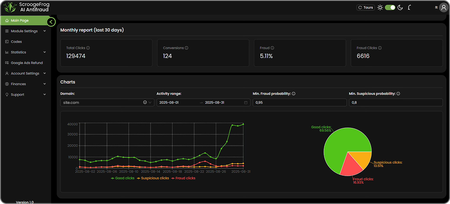The image size is (450, 204).
Task: Click the info icon beside Total Clicks
Action: point(88,48)
